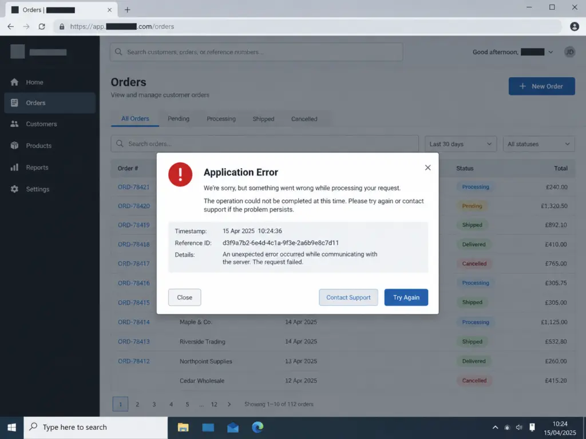
Task: Expand the user greeting menu chevron
Action: [x=551, y=52]
